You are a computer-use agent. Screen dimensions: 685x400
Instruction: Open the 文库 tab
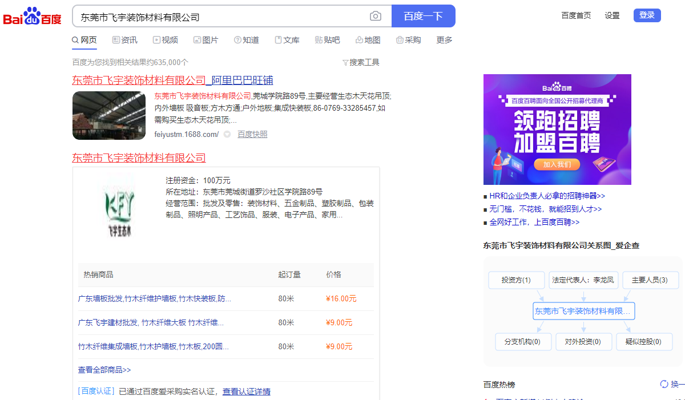287,40
